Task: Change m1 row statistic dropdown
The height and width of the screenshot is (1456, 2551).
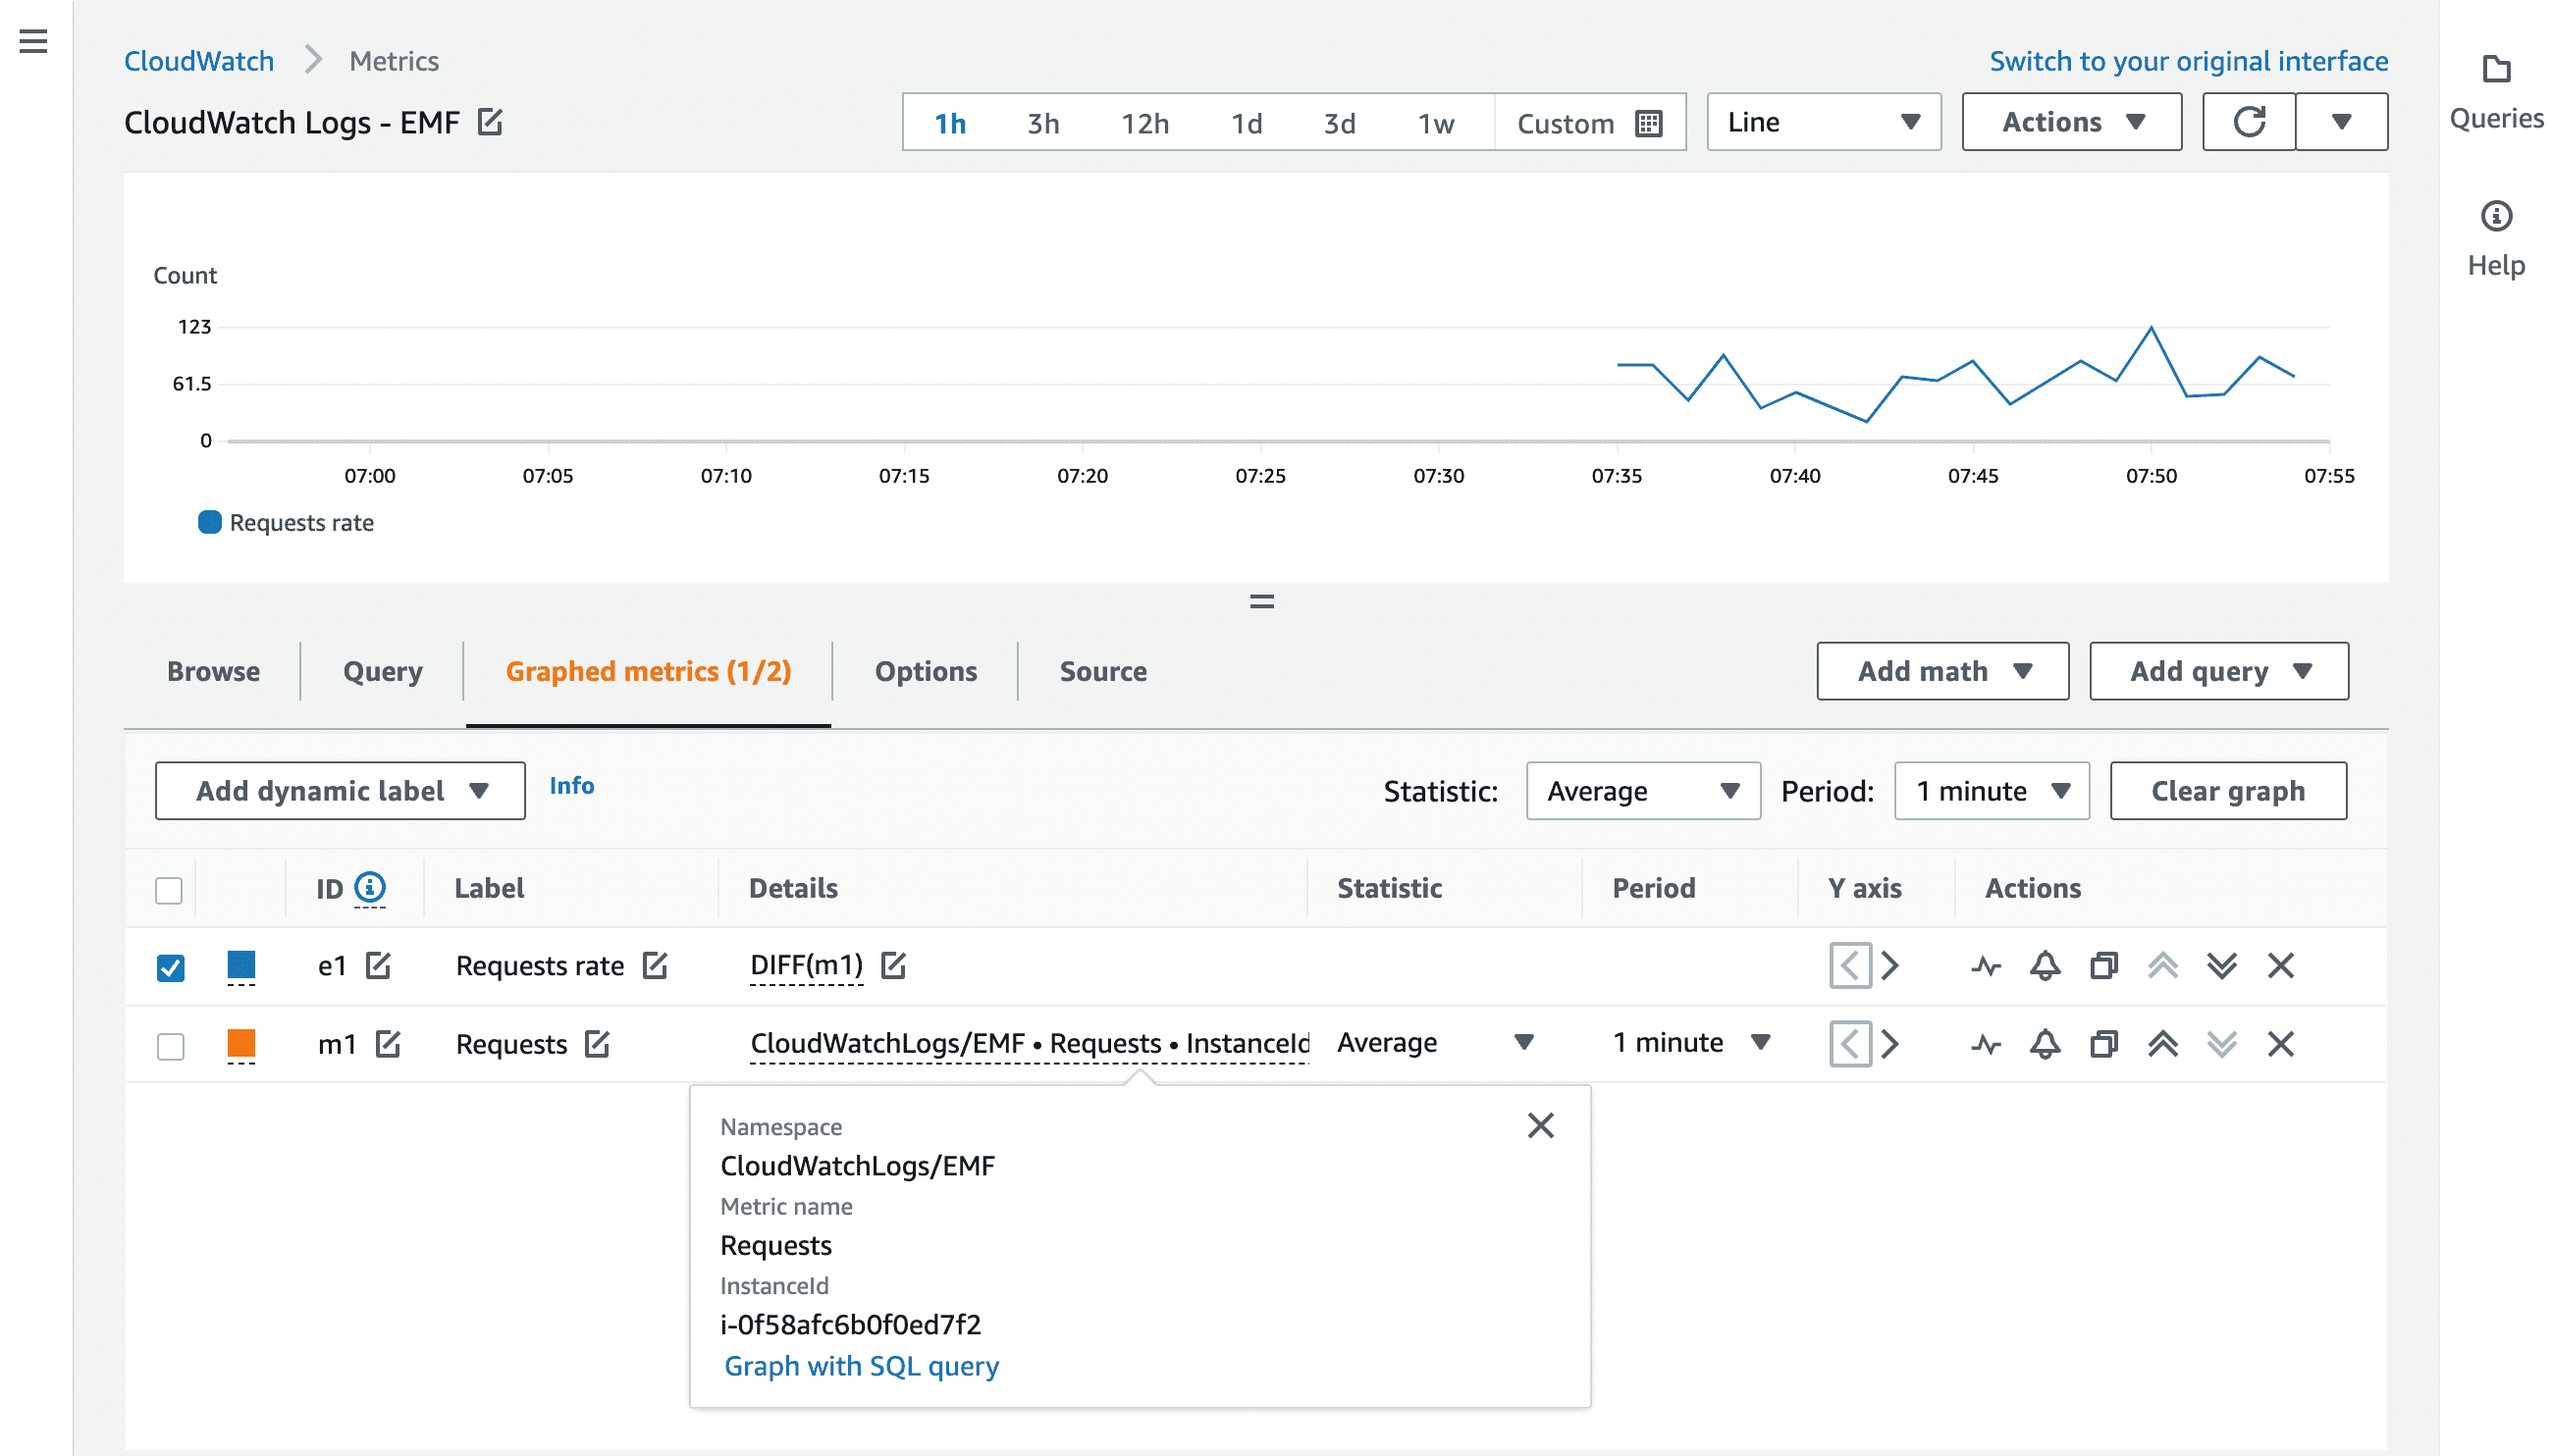Action: coord(1436,1043)
